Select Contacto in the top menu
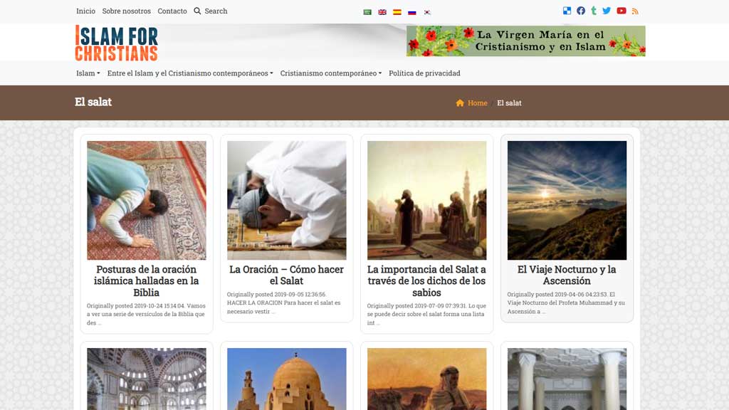Viewport: 729px width, 410px height. (x=172, y=11)
